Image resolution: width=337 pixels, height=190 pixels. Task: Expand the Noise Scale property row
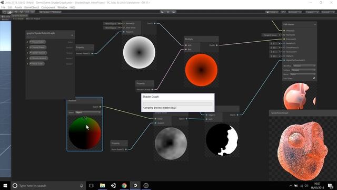[27, 64]
